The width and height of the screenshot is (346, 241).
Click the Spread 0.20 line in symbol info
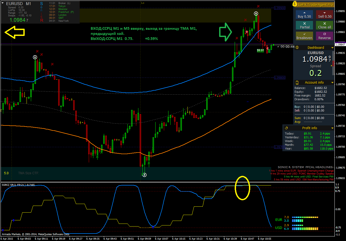(16, 8)
